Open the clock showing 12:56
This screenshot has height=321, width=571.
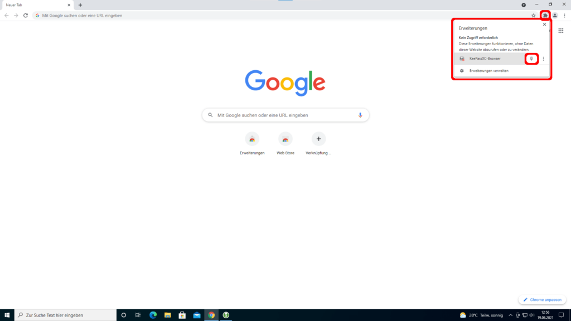coord(545,315)
